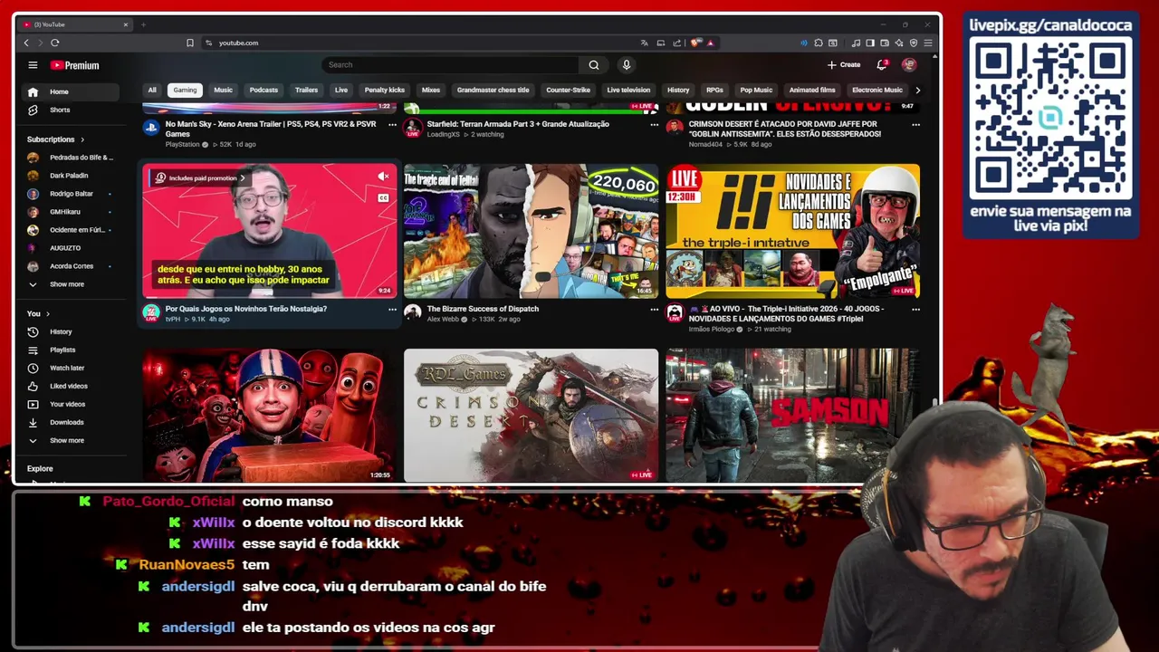Select the Trailers category chip
This screenshot has height=652, width=1159.
click(x=306, y=90)
